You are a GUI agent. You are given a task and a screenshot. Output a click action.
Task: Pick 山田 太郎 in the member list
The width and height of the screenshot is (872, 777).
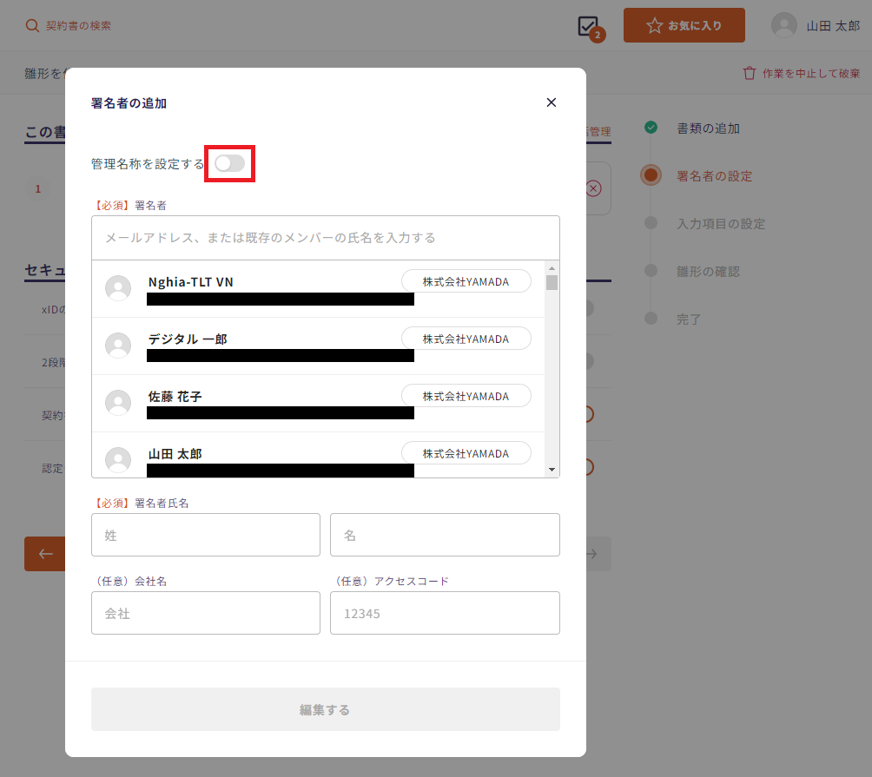(175, 453)
